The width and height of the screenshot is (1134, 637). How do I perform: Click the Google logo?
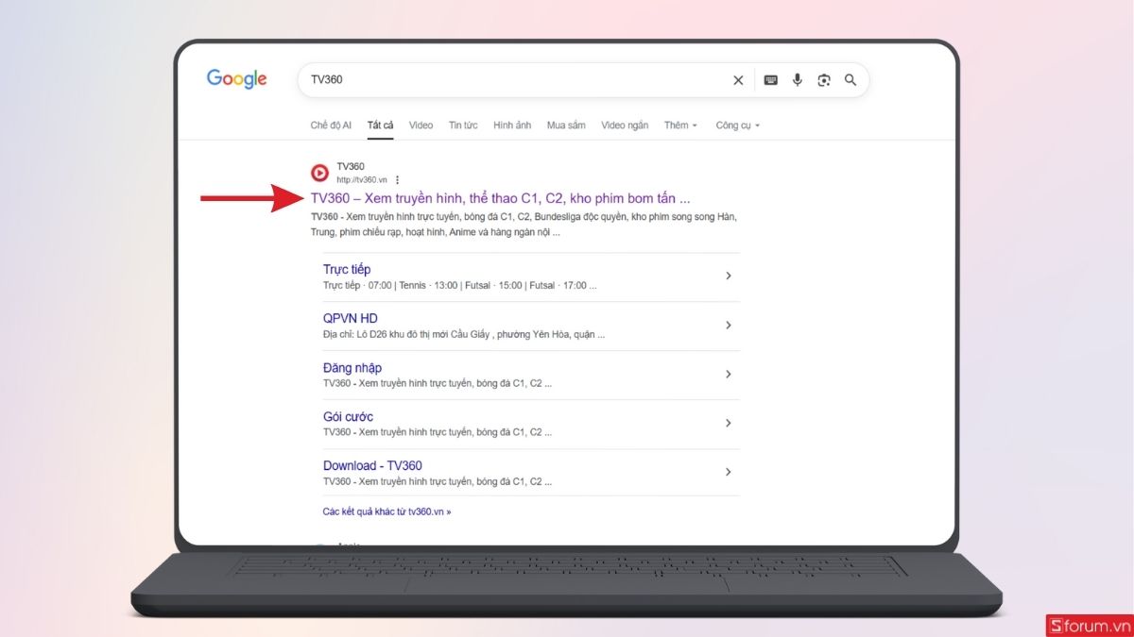pos(237,79)
